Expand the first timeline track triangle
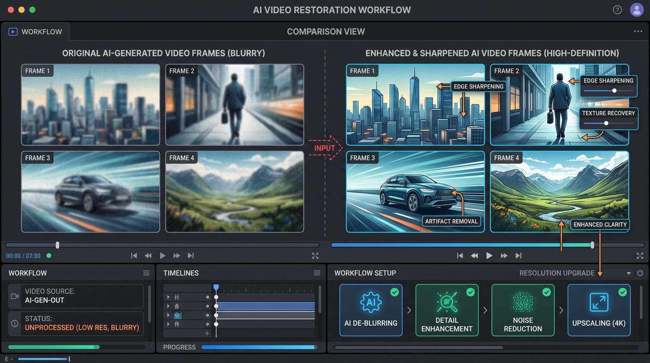Viewport: 650px width, 363px height. [168, 297]
